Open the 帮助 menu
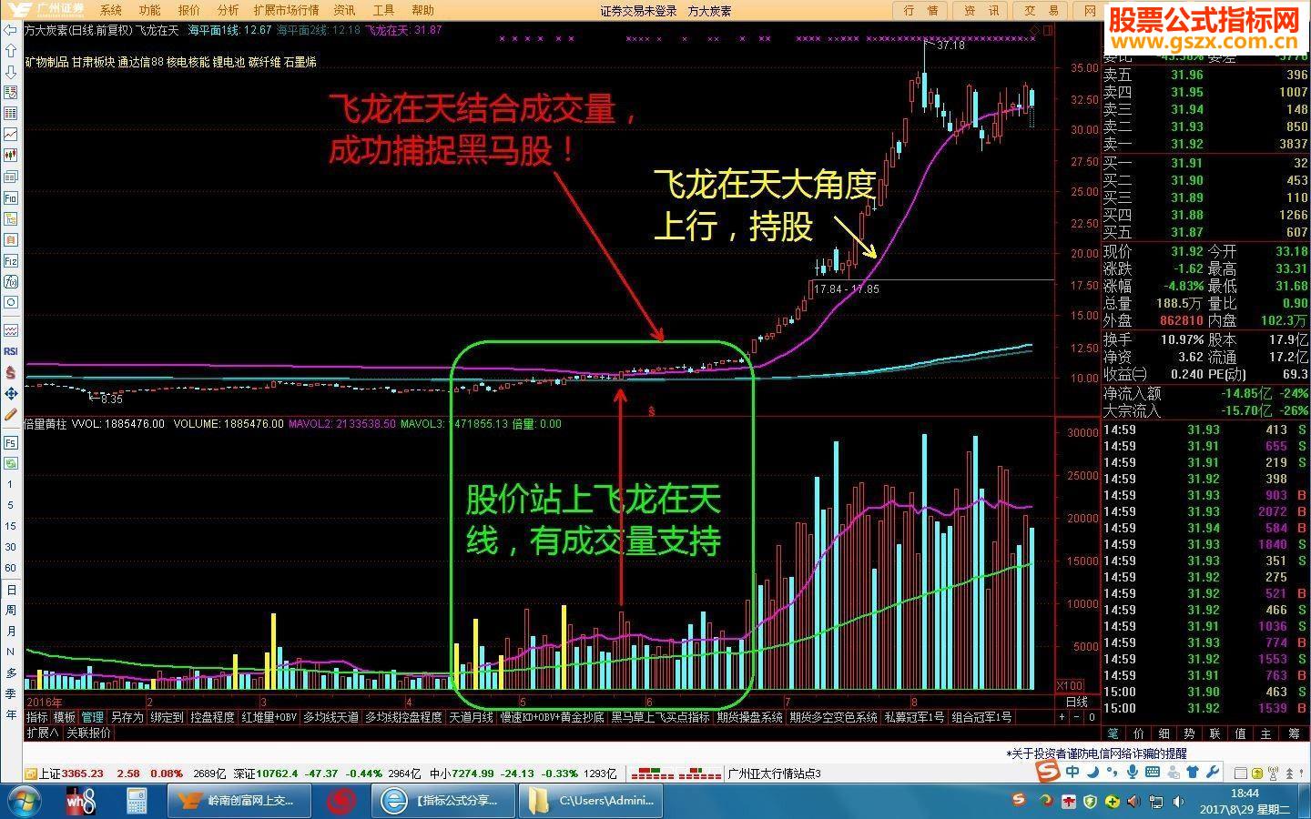This screenshot has height=819, width=1311. pyautogui.click(x=422, y=10)
